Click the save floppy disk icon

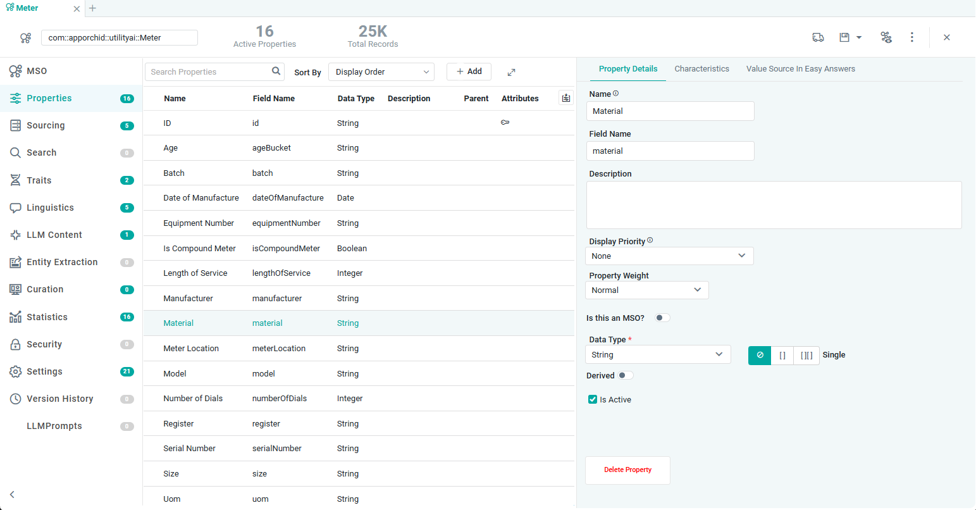click(x=844, y=37)
